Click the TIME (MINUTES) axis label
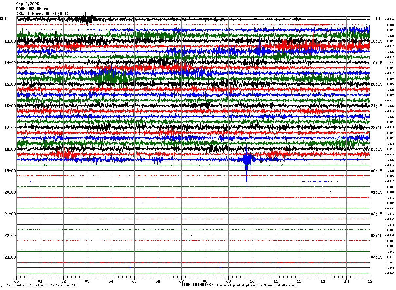The width and height of the screenshot is (396, 290). tap(197, 285)
